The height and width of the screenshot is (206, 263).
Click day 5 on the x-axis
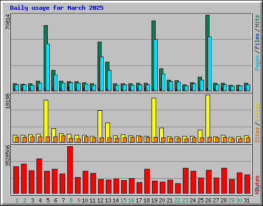tap(48, 200)
